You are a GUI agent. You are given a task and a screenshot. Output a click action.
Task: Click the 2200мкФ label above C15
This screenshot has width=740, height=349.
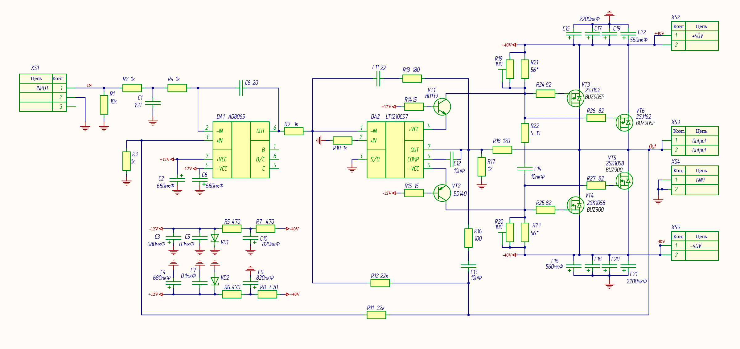[589, 19]
